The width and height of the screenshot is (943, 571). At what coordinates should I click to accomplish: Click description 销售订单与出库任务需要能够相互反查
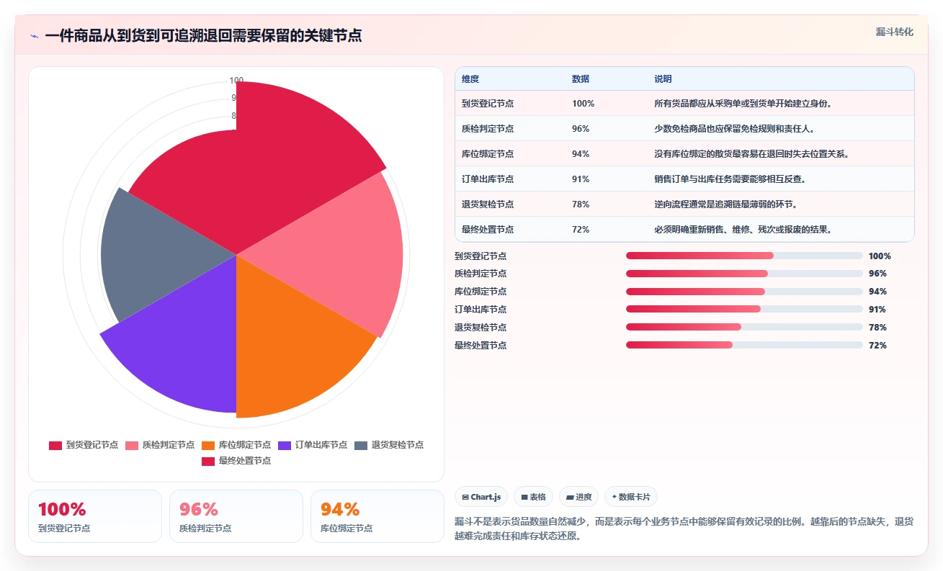730,179
